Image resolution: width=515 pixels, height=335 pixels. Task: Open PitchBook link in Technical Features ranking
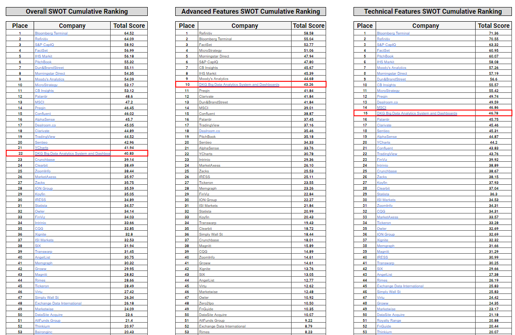pyautogui.click(x=385, y=56)
